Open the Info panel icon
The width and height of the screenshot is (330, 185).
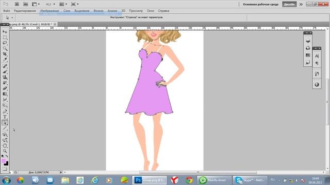click(x=317, y=84)
